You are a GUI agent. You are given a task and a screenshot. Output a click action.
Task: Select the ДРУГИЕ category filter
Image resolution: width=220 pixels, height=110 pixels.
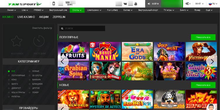(x=34, y=88)
